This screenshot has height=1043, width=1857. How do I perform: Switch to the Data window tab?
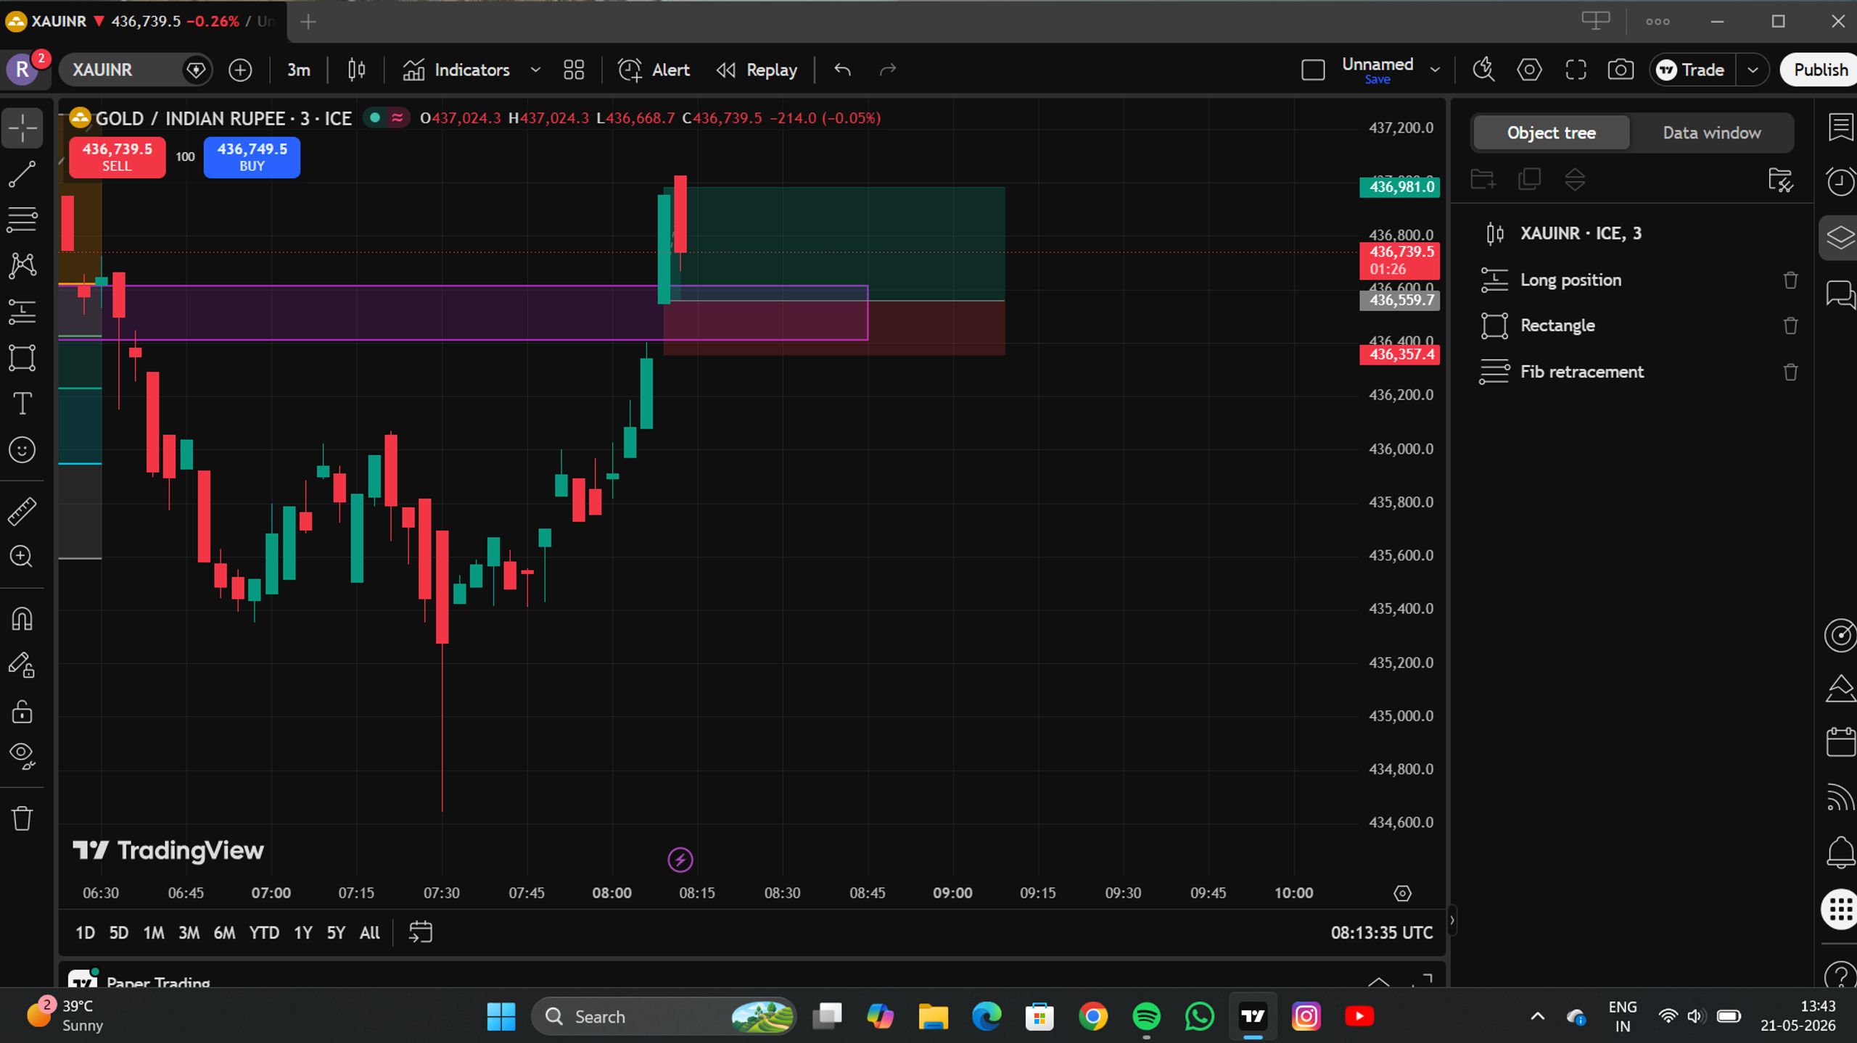(x=1711, y=133)
